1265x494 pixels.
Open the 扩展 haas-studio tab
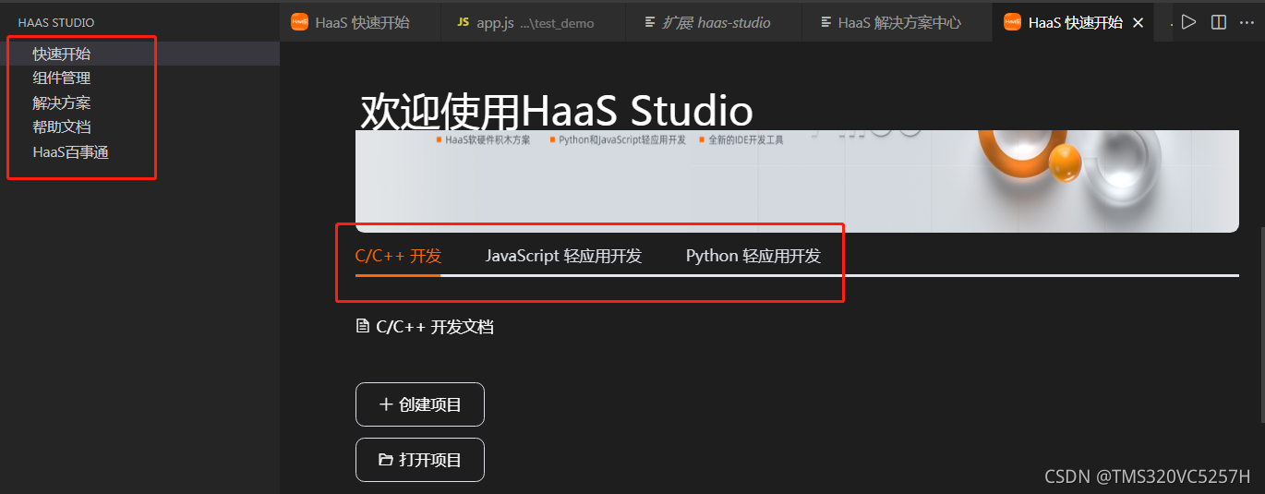click(x=715, y=22)
